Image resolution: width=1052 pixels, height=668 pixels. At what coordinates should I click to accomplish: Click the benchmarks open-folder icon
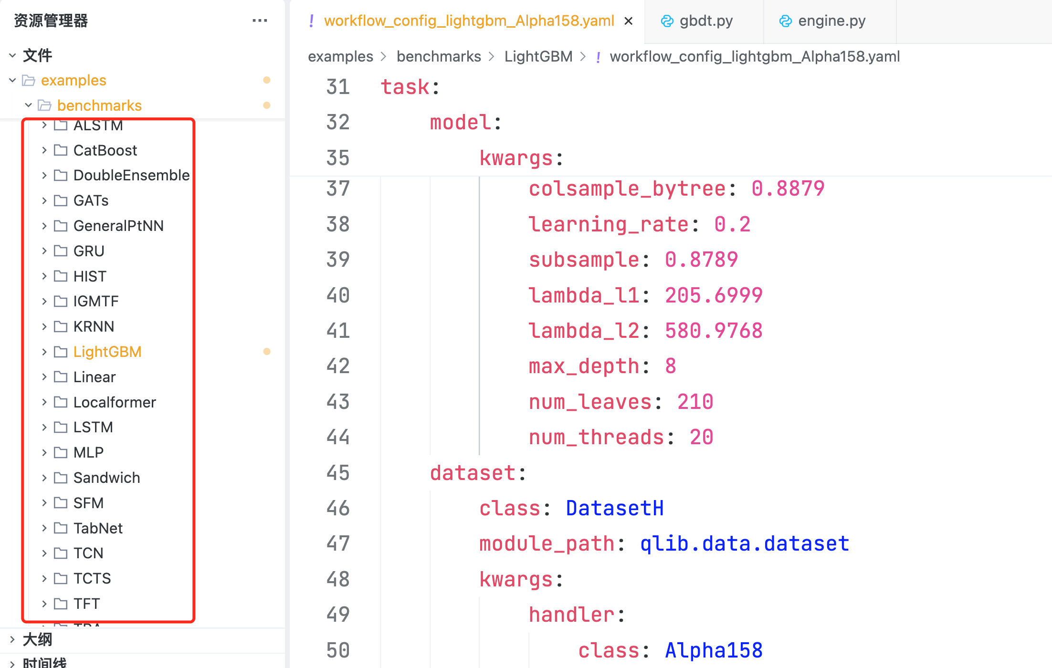click(44, 105)
